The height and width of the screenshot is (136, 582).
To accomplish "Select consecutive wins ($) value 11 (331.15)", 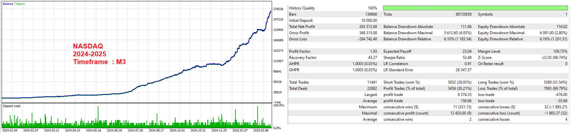I will pyautogui.click(x=462, y=107).
